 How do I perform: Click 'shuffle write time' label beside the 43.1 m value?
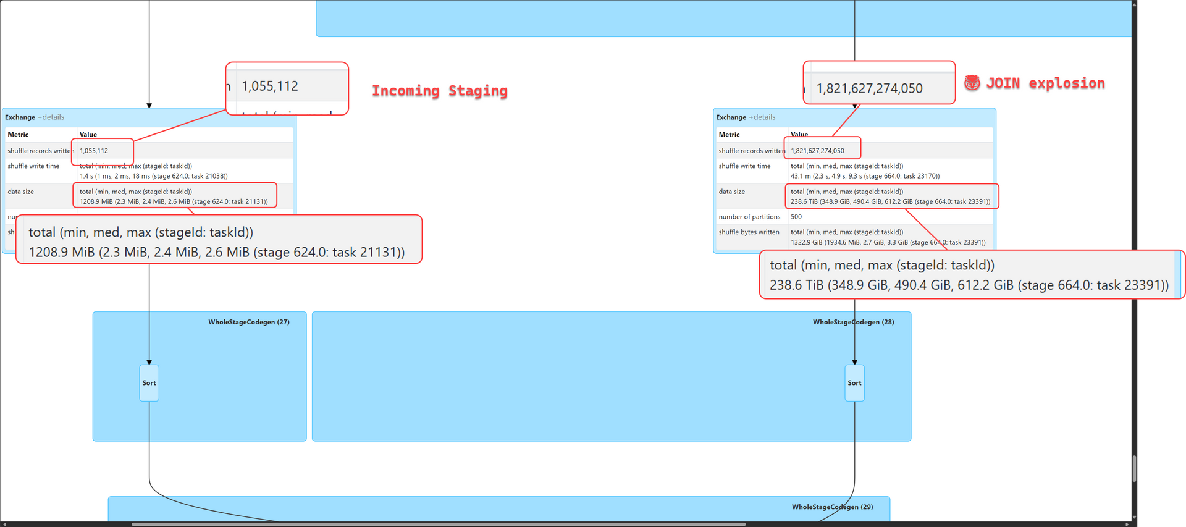[744, 166]
